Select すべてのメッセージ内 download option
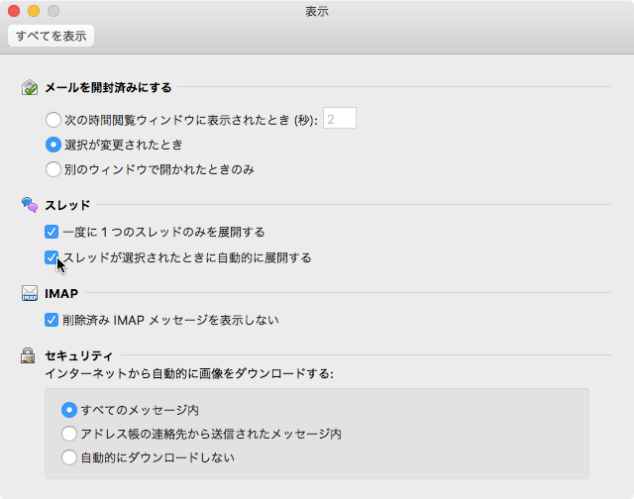 (x=69, y=409)
